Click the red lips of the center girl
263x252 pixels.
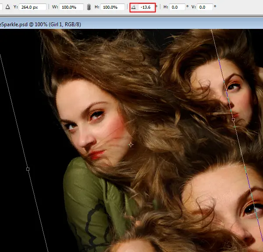pyautogui.click(x=97, y=154)
